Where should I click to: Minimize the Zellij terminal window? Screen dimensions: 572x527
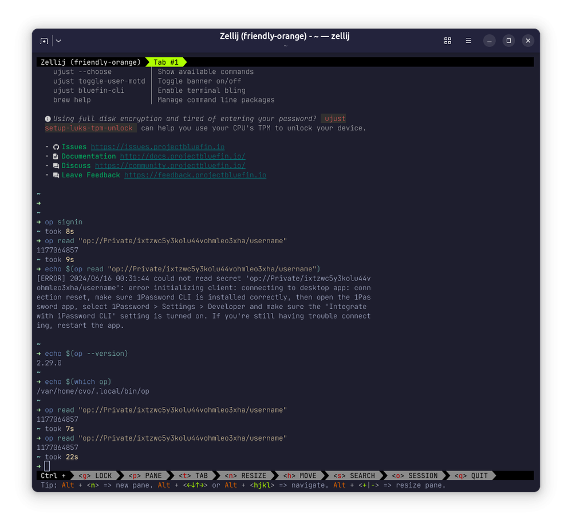[x=490, y=41]
